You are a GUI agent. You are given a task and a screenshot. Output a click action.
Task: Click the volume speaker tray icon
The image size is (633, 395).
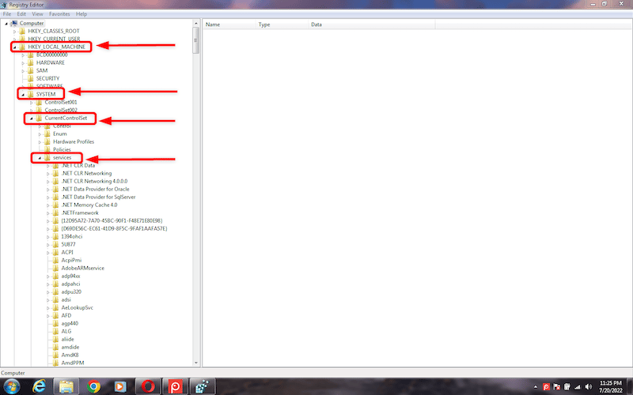pos(588,387)
